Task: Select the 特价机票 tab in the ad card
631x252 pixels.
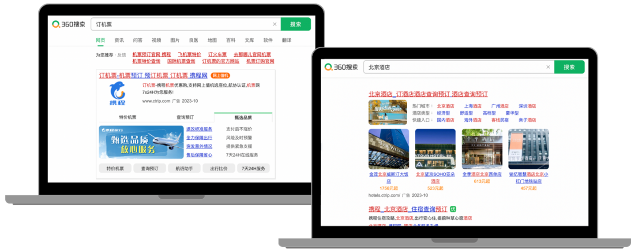Action: (128, 118)
